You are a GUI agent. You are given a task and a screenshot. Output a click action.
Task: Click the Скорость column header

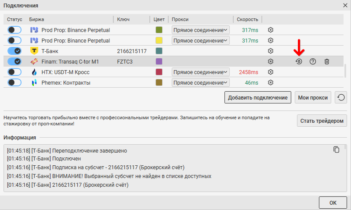click(x=247, y=19)
